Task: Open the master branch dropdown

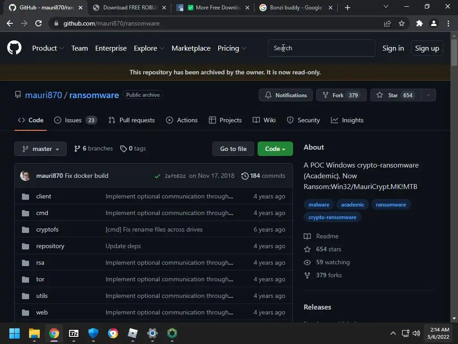Action: click(41, 149)
